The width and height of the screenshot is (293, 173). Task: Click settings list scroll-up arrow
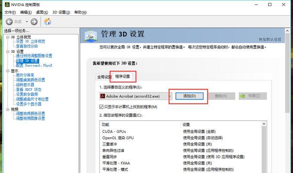[264, 124]
